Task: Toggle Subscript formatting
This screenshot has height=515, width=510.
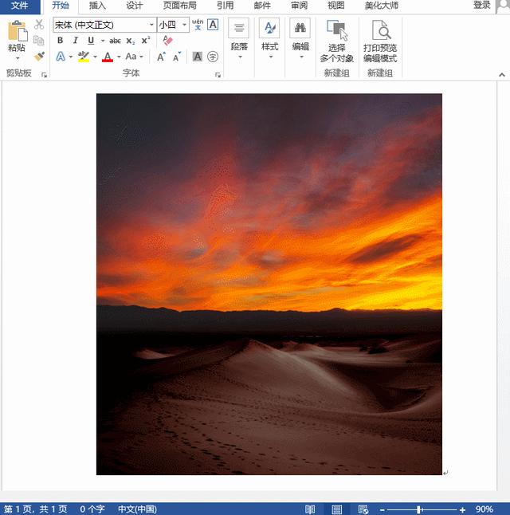Action: click(131, 41)
